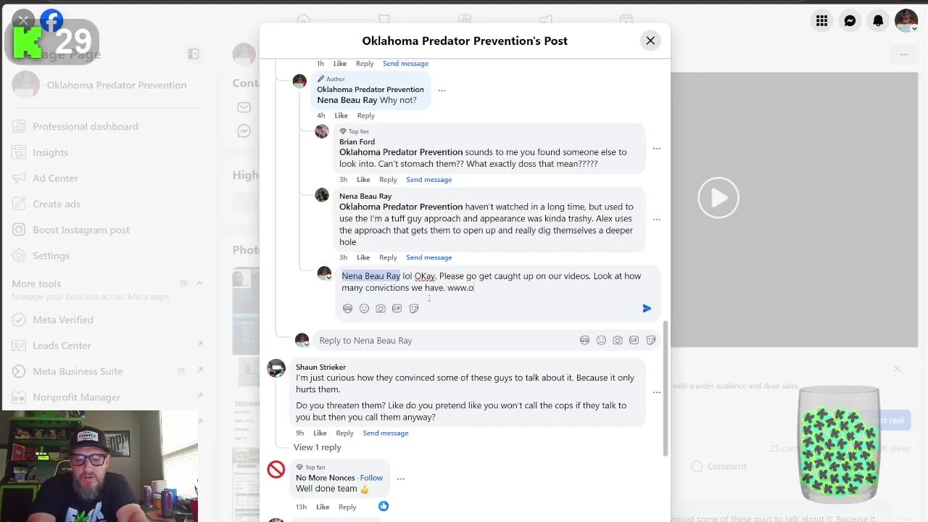
Task: Expand View 1 reply under Shaun Strieker
Action: click(317, 447)
